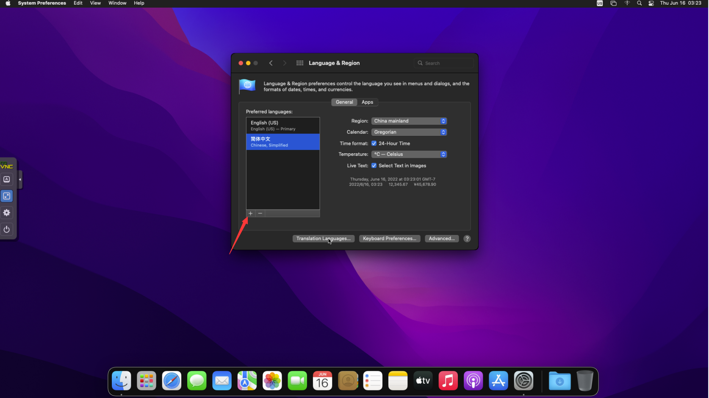The height and width of the screenshot is (398, 709).
Task: Open Launchpad in the Dock
Action: click(x=147, y=381)
